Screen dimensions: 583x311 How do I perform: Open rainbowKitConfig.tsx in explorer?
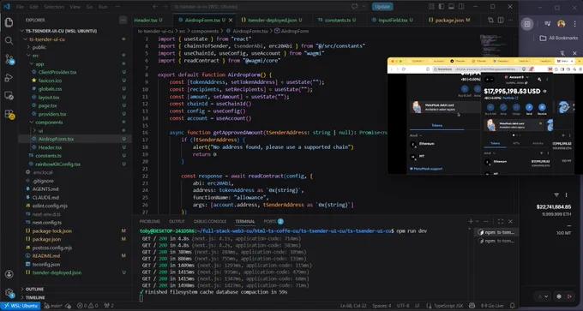[x=57, y=164]
